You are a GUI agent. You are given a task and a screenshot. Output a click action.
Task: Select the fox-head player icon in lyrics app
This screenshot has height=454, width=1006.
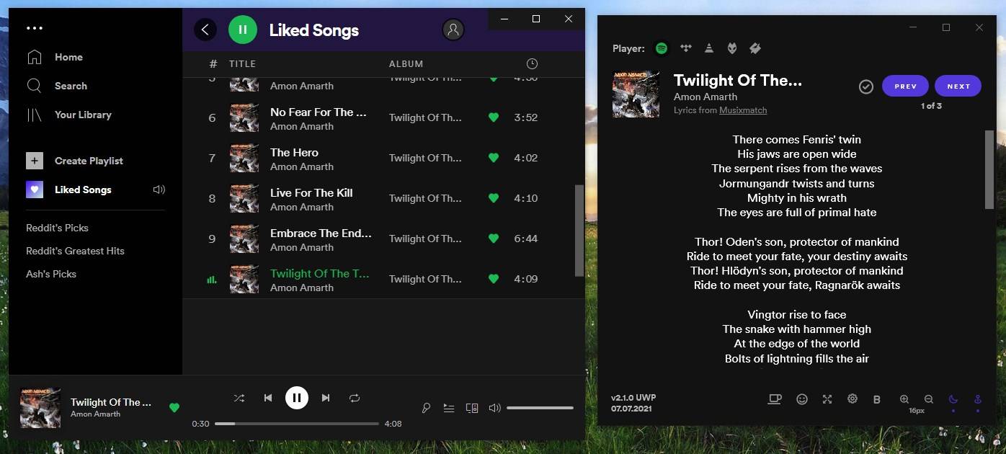coord(732,48)
